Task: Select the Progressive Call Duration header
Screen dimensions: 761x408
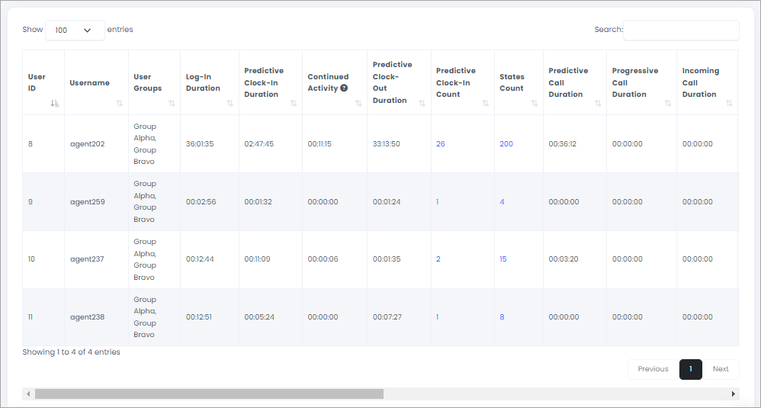Action: pos(641,82)
